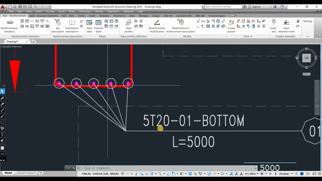322x181 pixels.
Task: Click the Create section tool
Action: (231, 26)
